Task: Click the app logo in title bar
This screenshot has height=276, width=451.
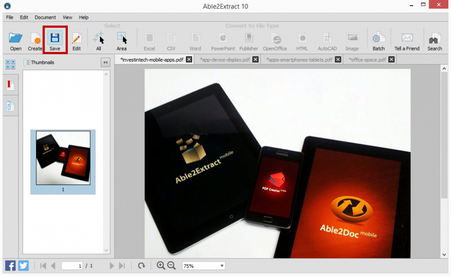Action: tap(7, 6)
